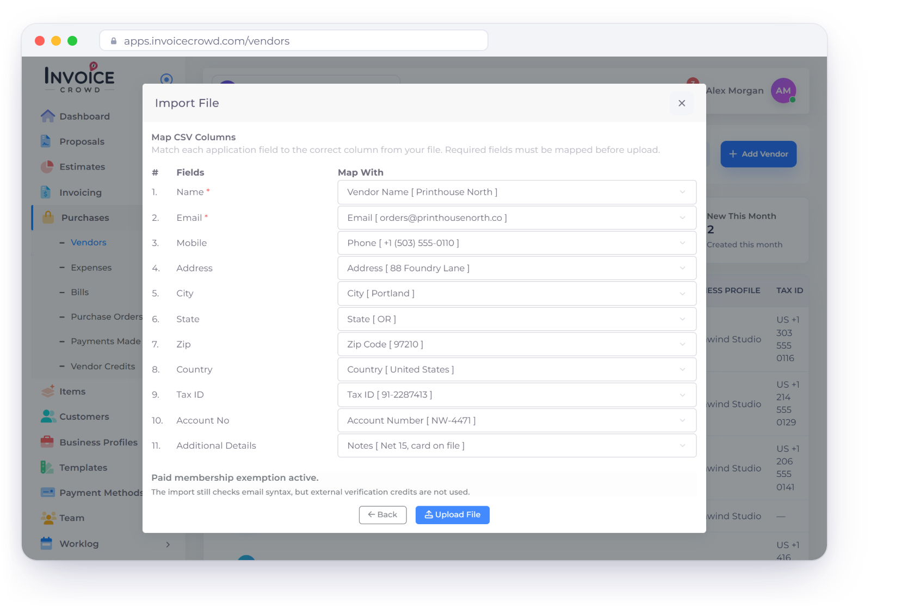Expand the Worklog menu chevron
Viewport: 914px width, 609px height.
click(x=168, y=544)
